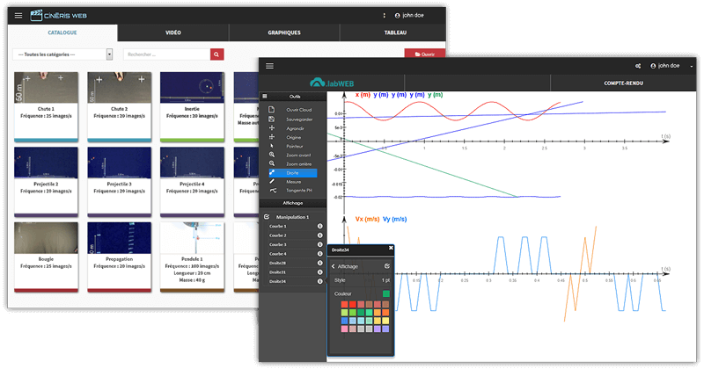The image size is (704, 369).
Task: Select the Origine tool icon
Action: 272,137
